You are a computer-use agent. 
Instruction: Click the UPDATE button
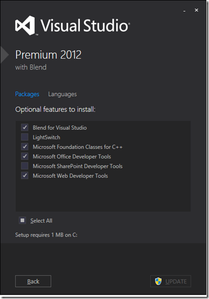tap(170, 281)
